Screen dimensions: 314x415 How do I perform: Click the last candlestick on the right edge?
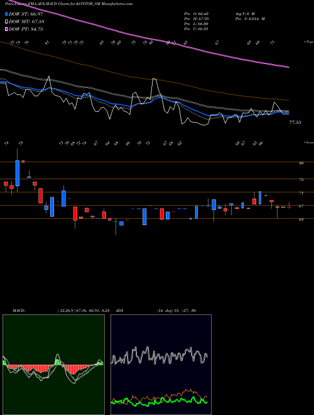[289, 207]
